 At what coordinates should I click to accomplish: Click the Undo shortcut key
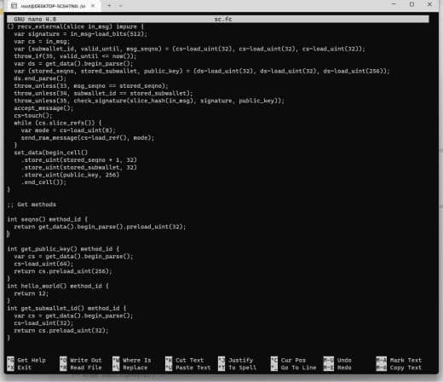click(329, 360)
